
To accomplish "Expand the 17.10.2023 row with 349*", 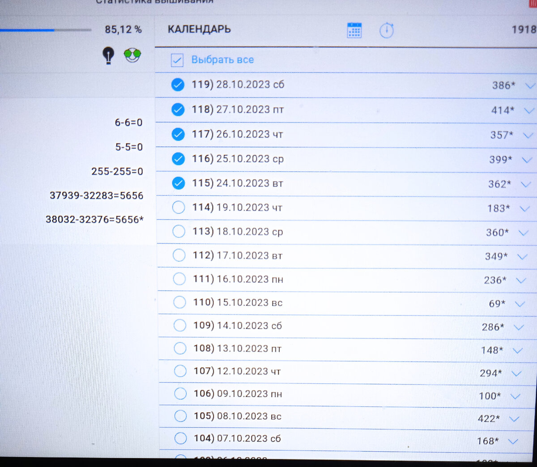I will [x=522, y=257].
